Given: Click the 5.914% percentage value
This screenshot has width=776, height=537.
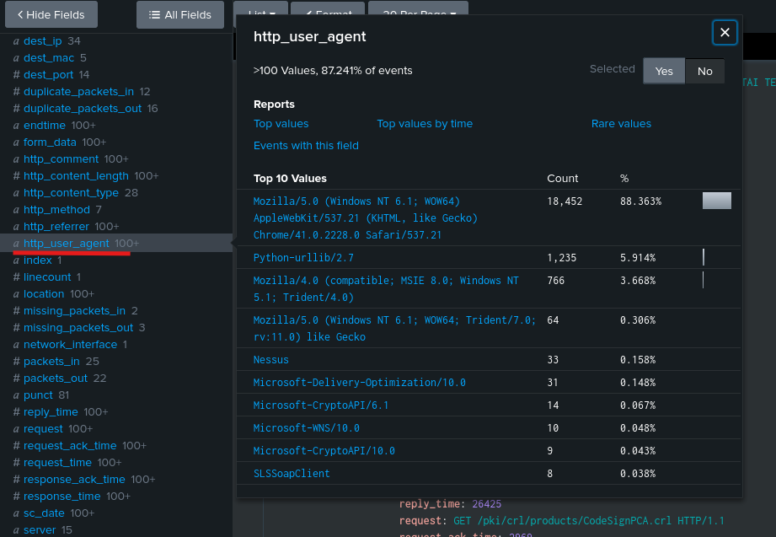Looking at the screenshot, I should coord(638,258).
